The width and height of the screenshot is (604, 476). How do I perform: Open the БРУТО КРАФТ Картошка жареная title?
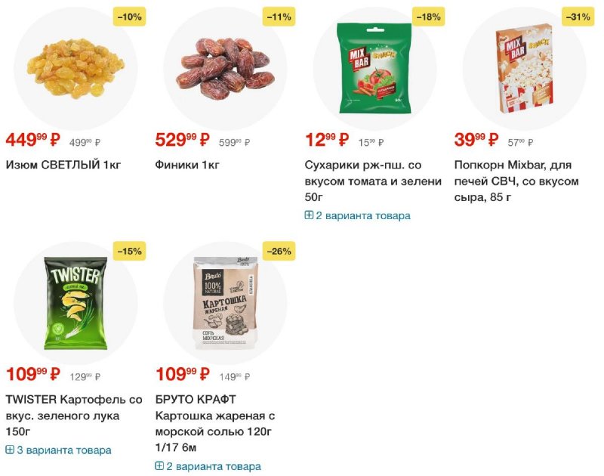pyautogui.click(x=215, y=423)
